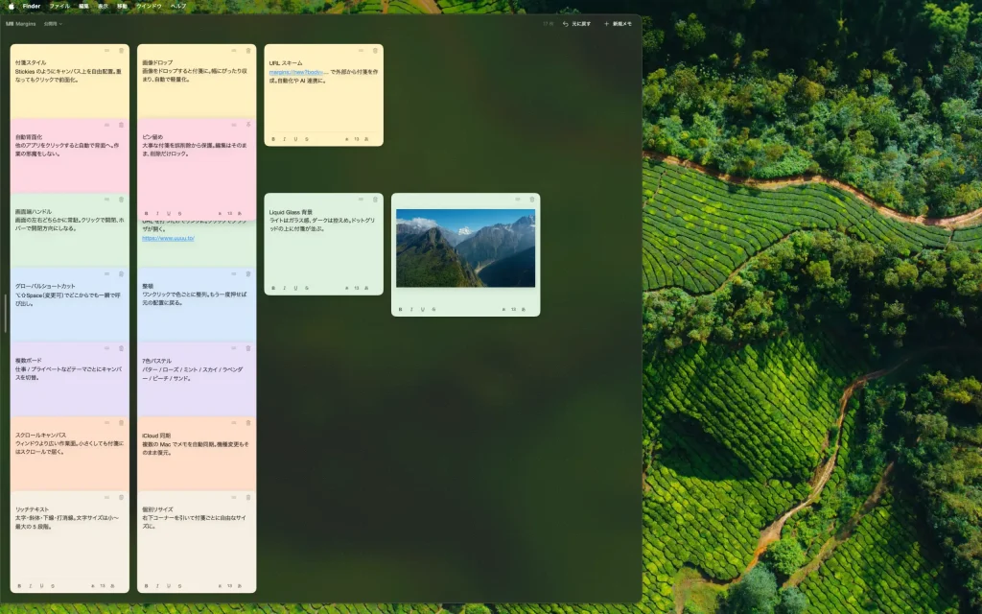Delete the 画像ドロップ note via trash icon

[248, 51]
